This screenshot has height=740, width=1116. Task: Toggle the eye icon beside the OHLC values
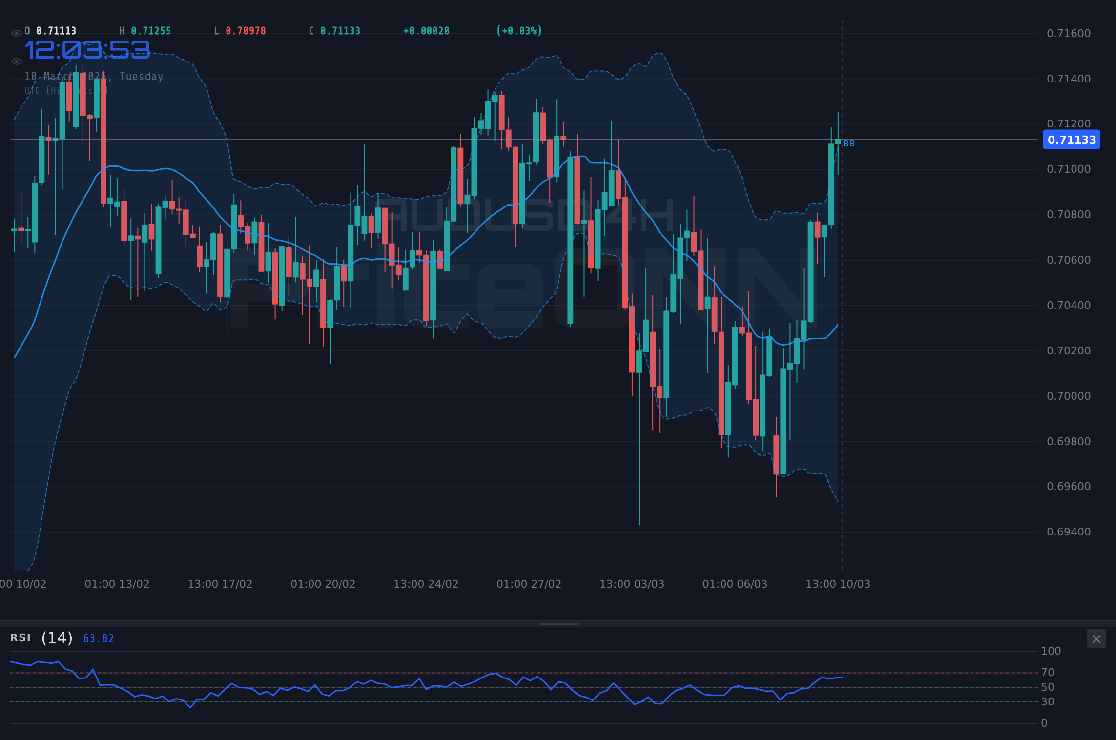16,33
